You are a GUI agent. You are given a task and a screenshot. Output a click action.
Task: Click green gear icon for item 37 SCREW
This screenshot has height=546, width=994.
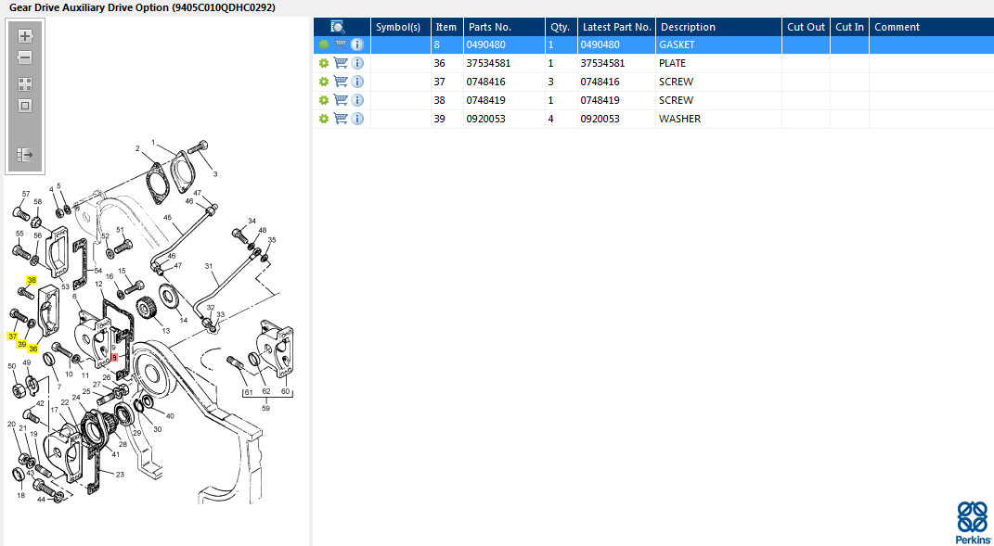pos(323,82)
